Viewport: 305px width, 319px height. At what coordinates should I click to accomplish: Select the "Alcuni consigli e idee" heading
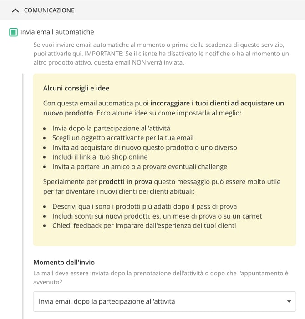pos(76,88)
